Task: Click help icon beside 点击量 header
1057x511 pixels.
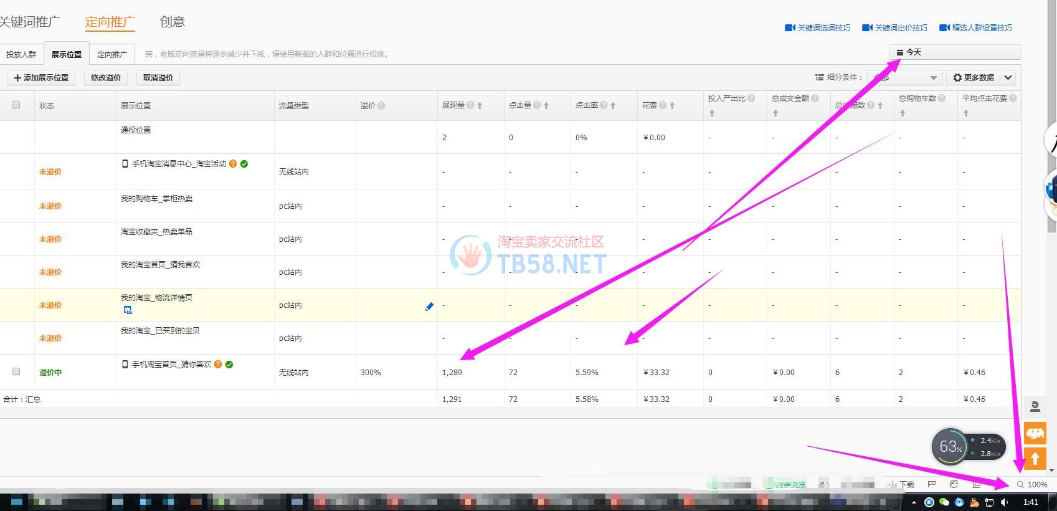Action: pyautogui.click(x=537, y=105)
